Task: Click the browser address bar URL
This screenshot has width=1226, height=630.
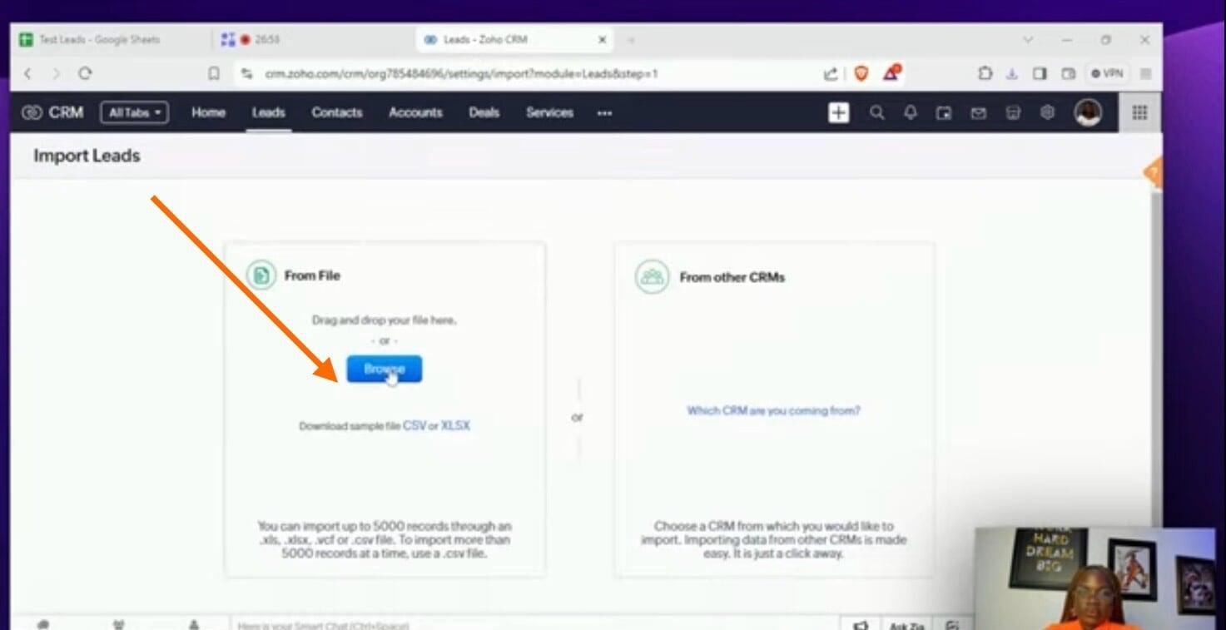Action: (461, 73)
